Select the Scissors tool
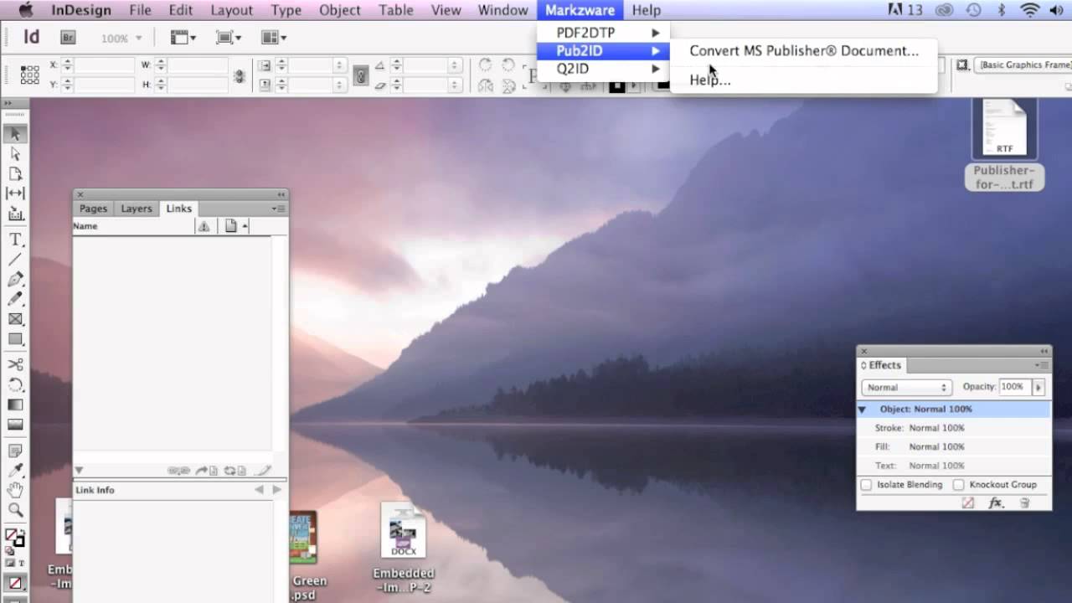Screen dimensions: 1072x603 tap(15, 365)
